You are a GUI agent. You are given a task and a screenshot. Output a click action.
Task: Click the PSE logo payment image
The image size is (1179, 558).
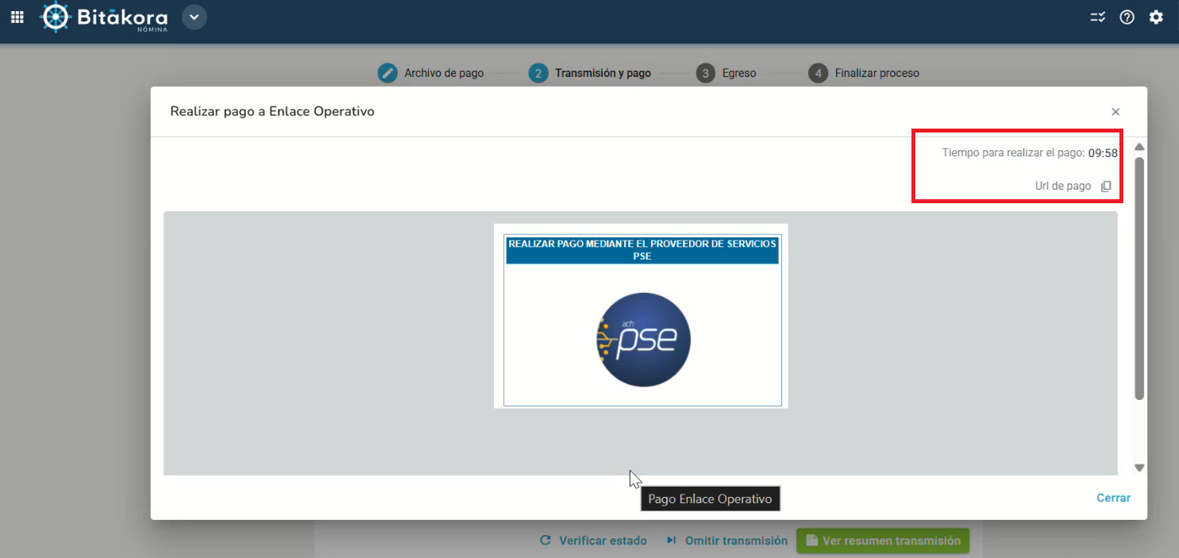(x=643, y=340)
